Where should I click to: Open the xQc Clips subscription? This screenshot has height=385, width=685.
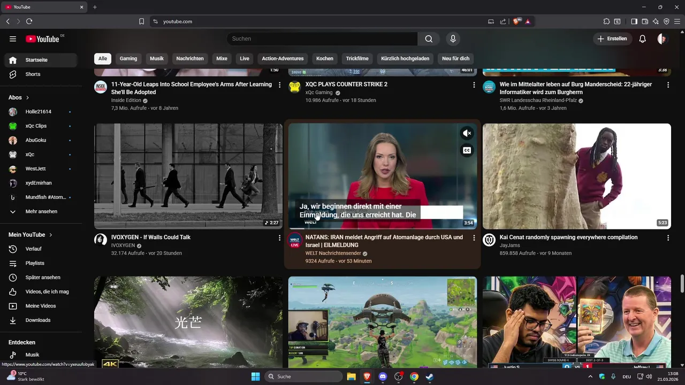42,126
